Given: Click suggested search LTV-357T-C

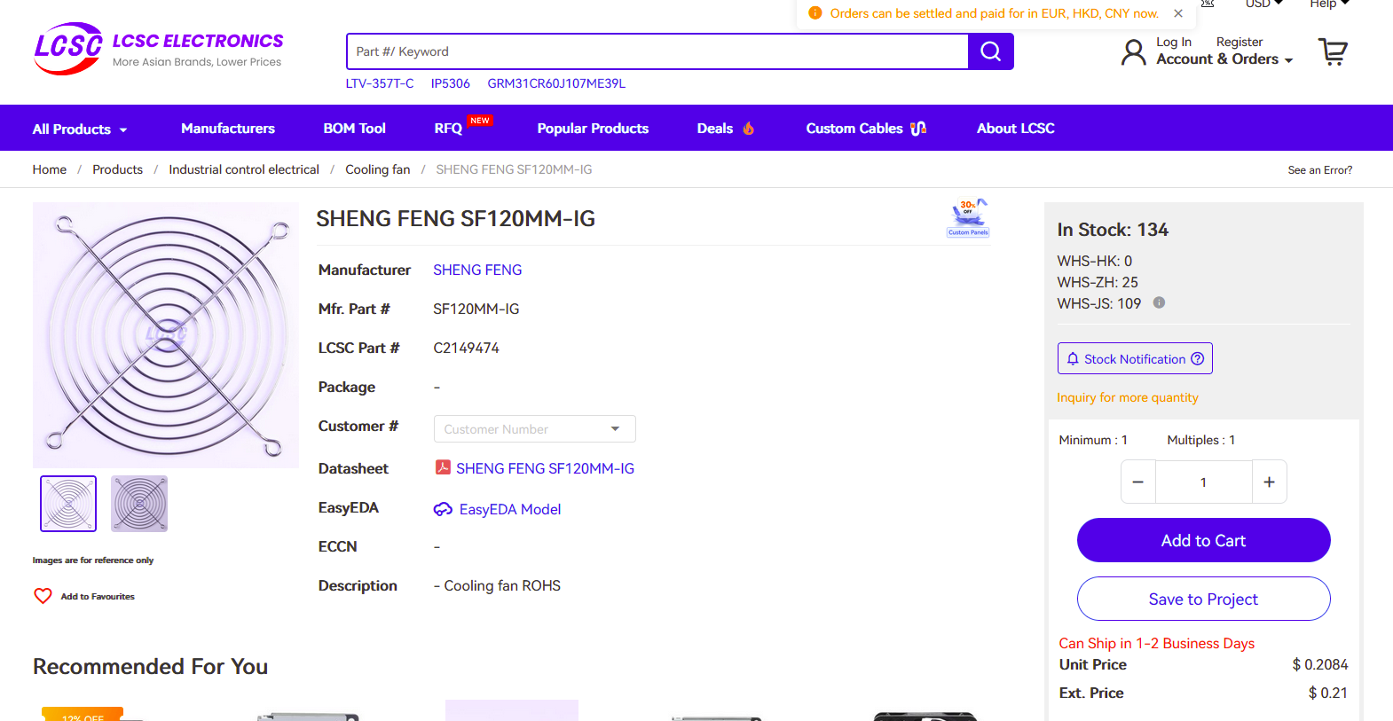Looking at the screenshot, I should click(380, 83).
